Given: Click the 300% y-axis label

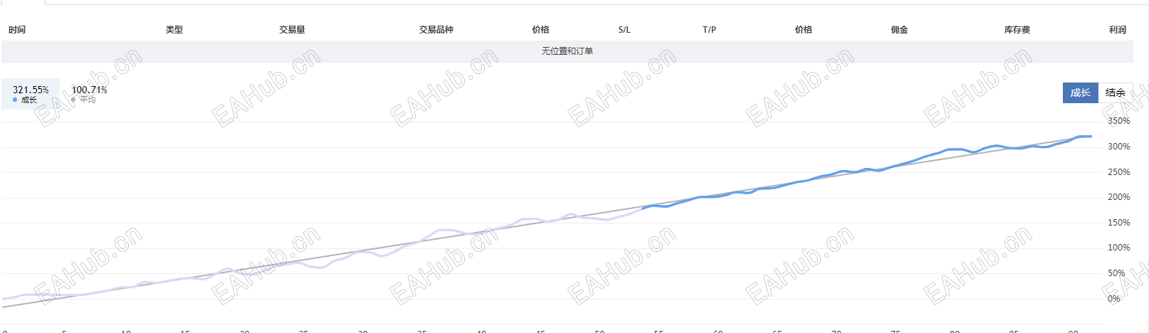Looking at the screenshot, I should (1118, 147).
